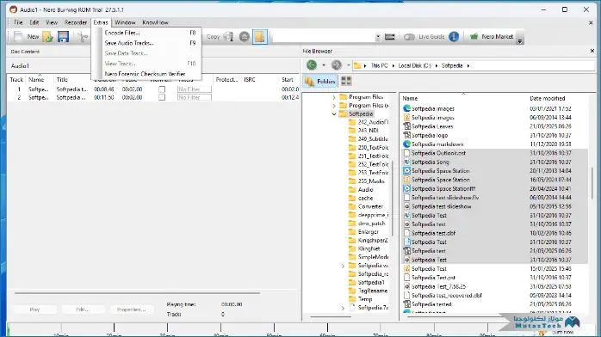The width and height of the screenshot is (601, 337).
Task: Click the Cut scissors icon
Action: [x=83, y=37]
